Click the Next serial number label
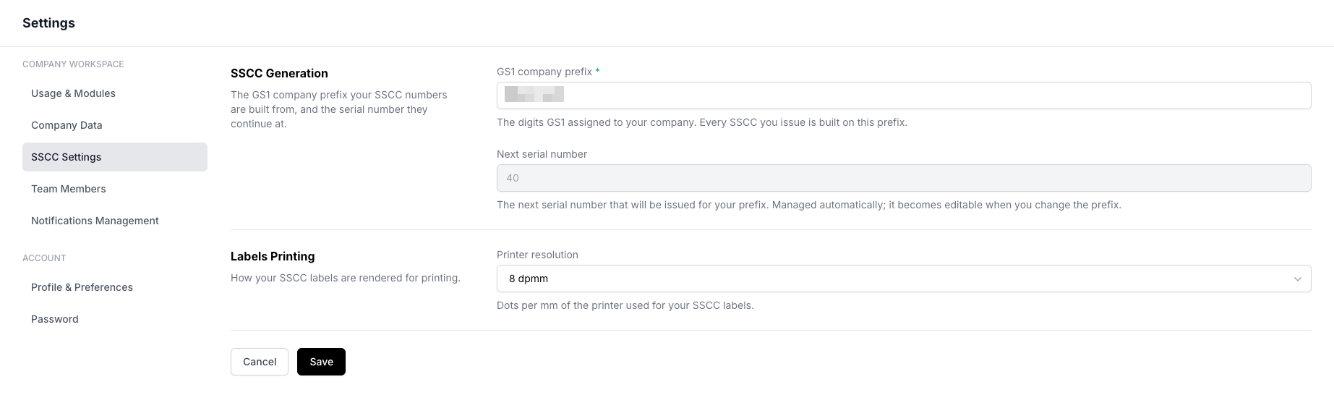This screenshot has height=416, width=1334. coord(542,154)
